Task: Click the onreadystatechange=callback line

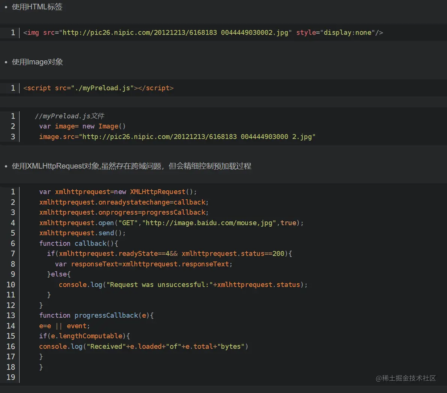Action: coord(124,202)
